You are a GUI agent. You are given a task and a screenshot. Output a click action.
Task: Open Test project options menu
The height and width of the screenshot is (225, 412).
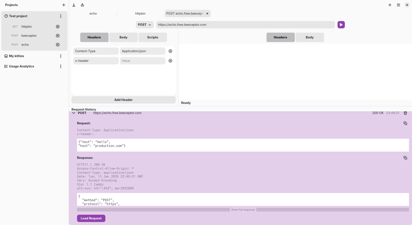click(x=61, y=16)
